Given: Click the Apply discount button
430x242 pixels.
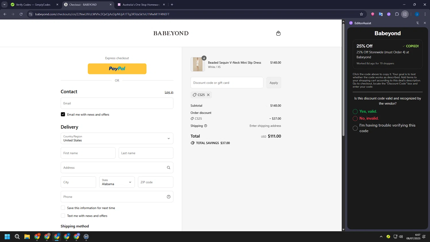Looking at the screenshot, I should click(x=274, y=83).
